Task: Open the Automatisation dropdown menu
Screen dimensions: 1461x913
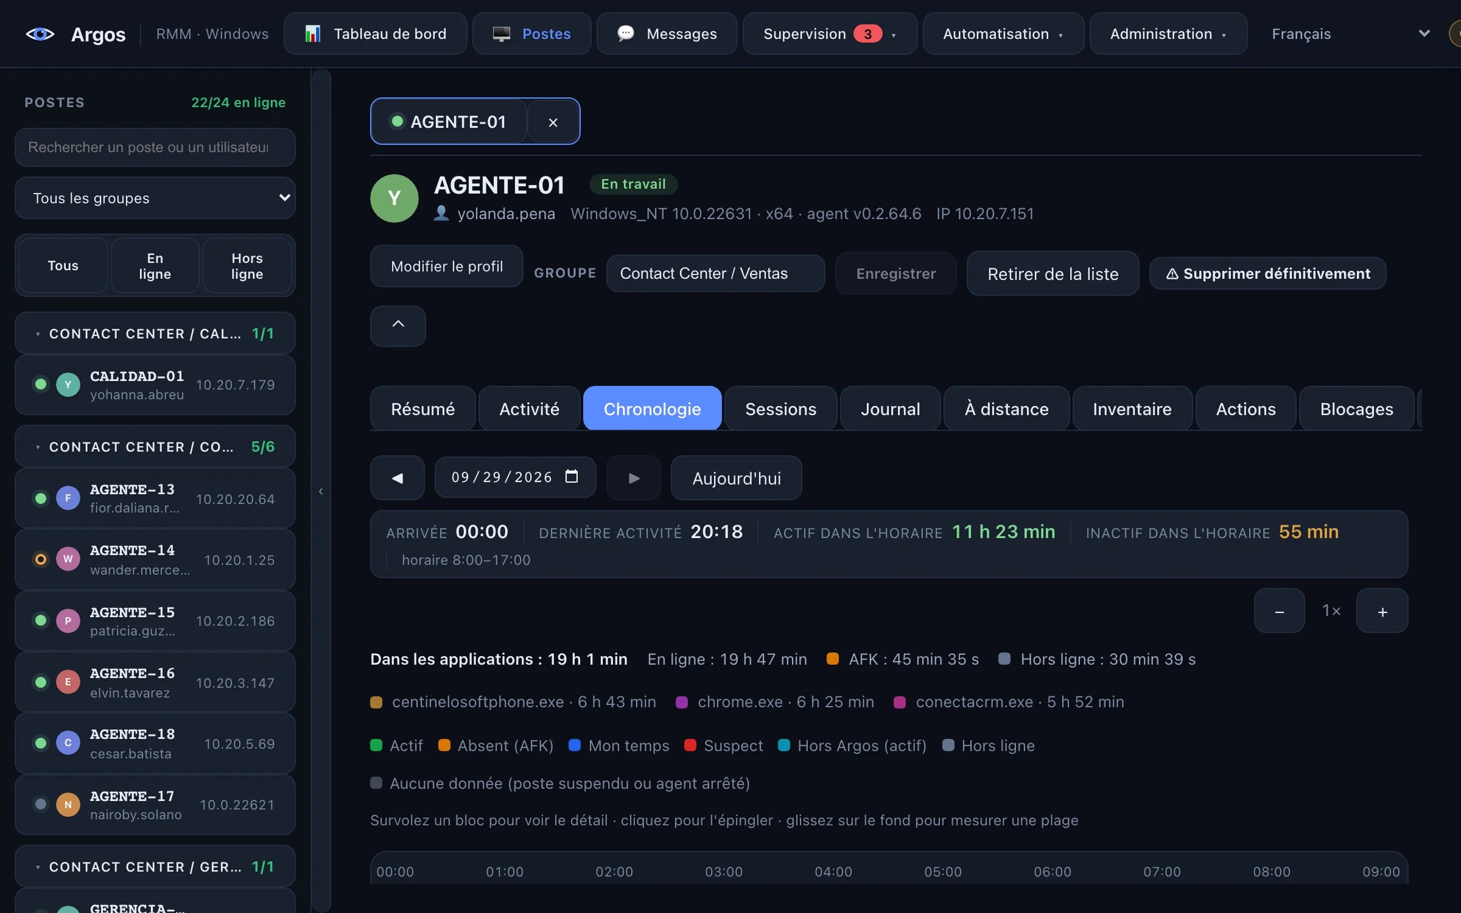Action: 1003,34
